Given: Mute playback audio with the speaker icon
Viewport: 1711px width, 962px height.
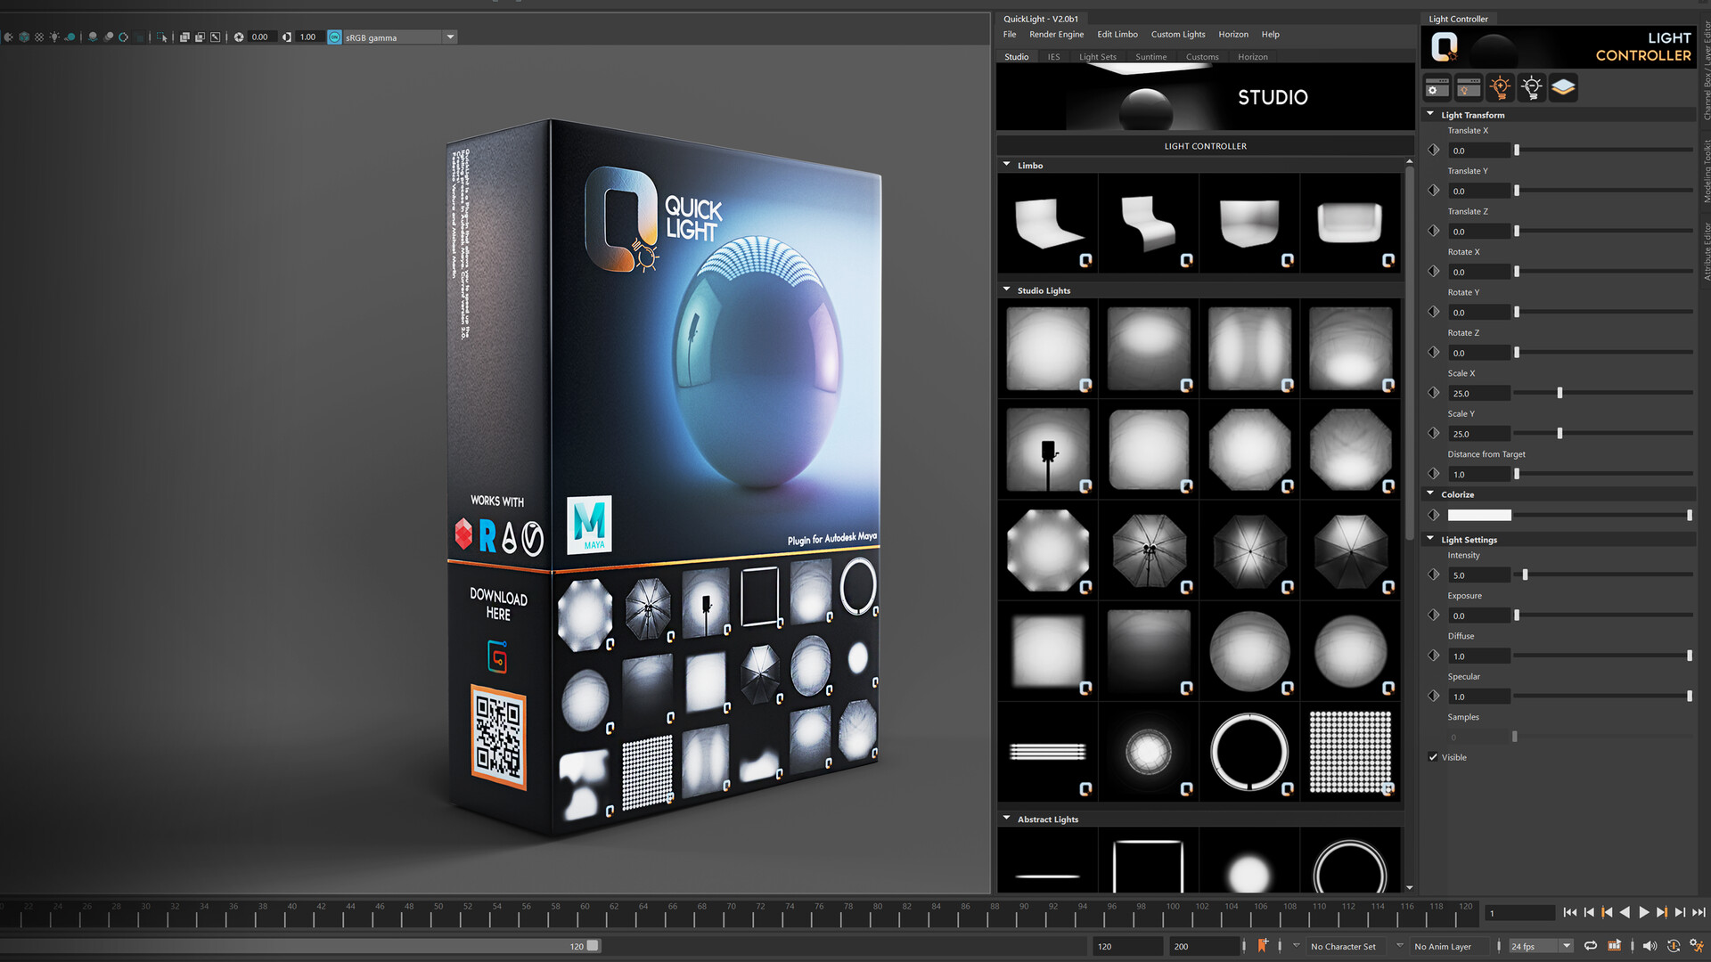Looking at the screenshot, I should pyautogui.click(x=1650, y=946).
